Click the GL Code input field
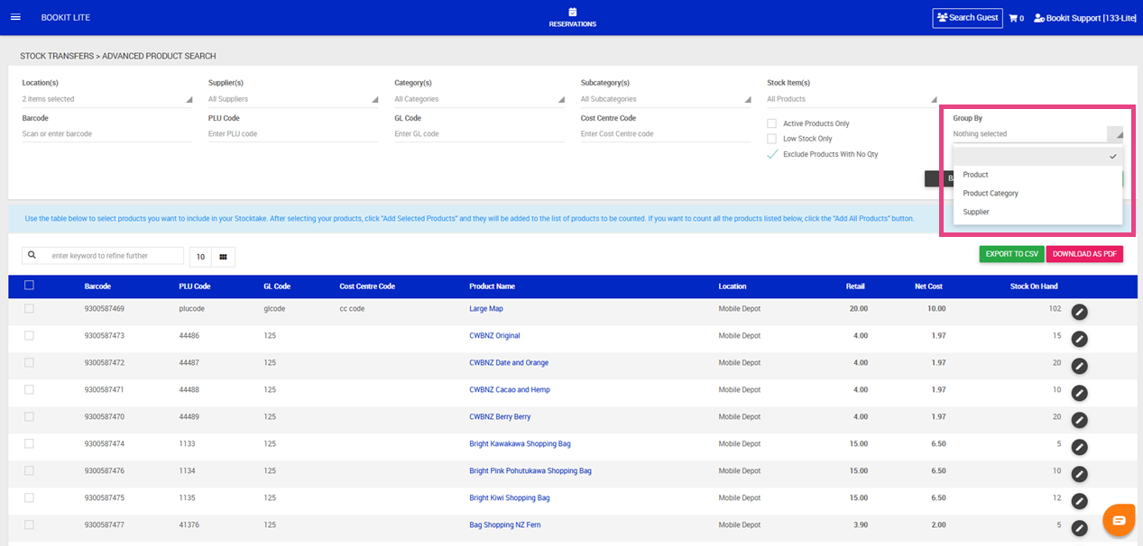Screen dimensions: 1143x546 tap(480, 134)
